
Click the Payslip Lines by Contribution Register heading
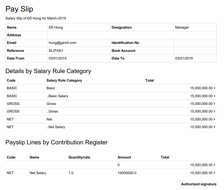tap(56, 142)
